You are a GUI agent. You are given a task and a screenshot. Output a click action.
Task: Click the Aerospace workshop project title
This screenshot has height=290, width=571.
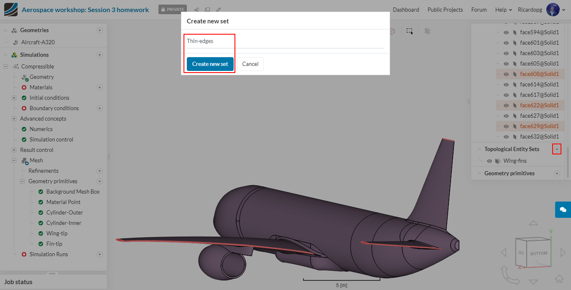click(85, 10)
